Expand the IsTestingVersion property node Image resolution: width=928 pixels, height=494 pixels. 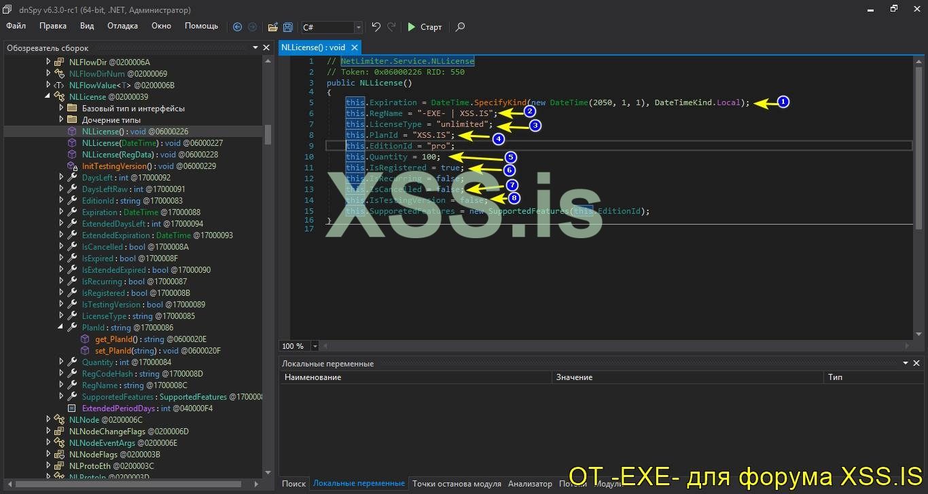61,305
